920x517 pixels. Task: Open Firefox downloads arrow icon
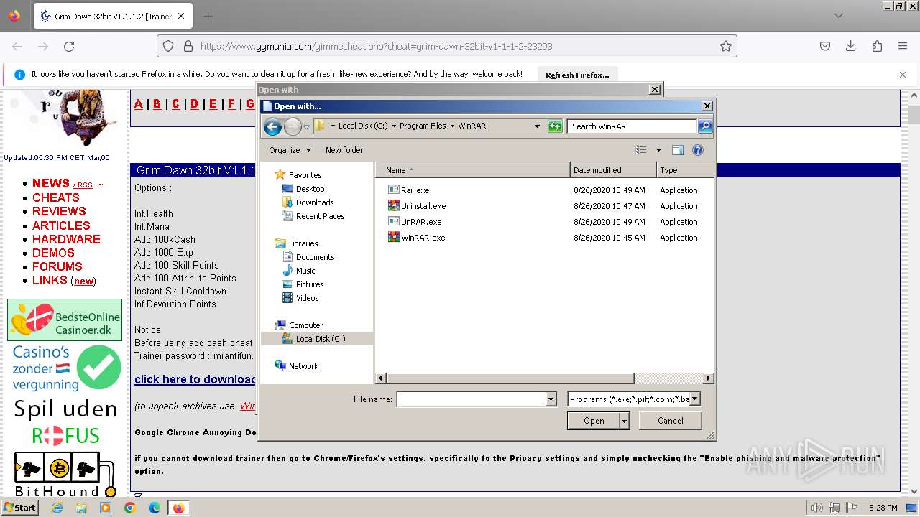pos(851,46)
